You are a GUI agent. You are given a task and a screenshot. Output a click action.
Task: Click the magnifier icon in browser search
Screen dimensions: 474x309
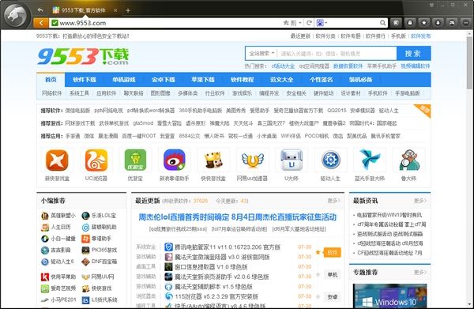pos(382,23)
